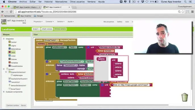Click the MIT App Inventor android logo
Viewport: 195px width, 110px height.
4,22
